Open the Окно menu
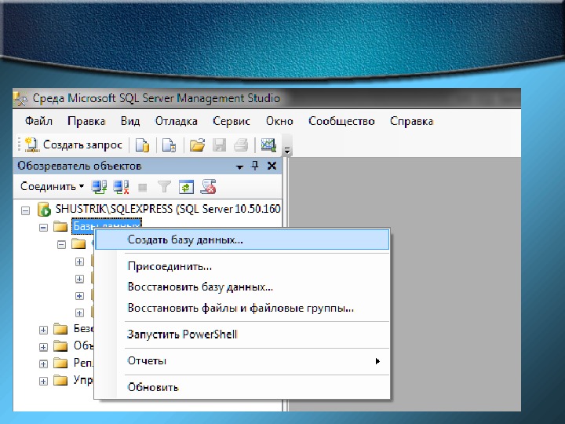This screenshot has height=424, width=565. pos(279,121)
